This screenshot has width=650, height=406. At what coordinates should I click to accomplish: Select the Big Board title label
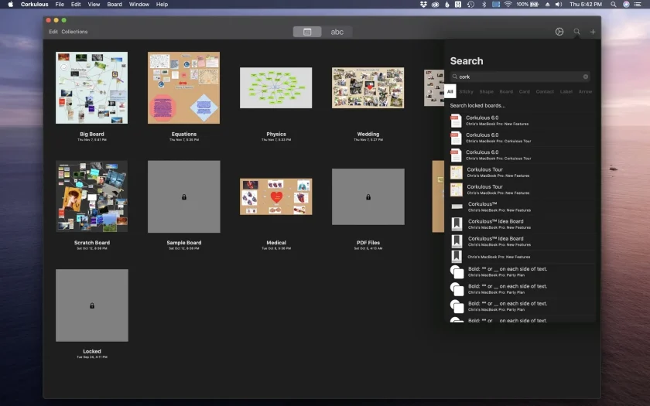[92, 135]
